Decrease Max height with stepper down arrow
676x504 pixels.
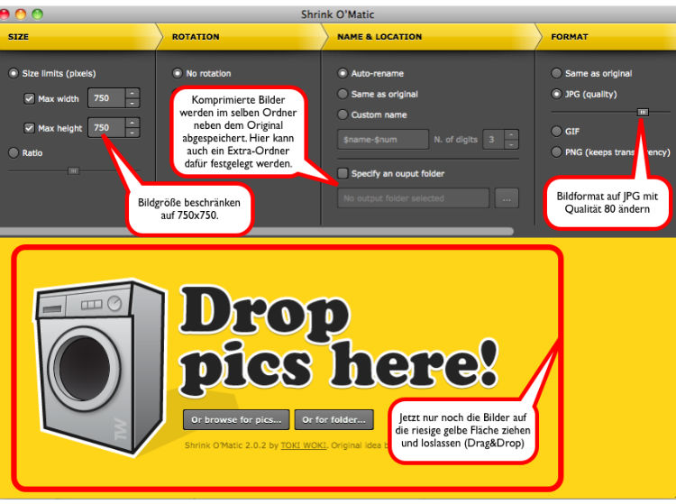point(132,133)
